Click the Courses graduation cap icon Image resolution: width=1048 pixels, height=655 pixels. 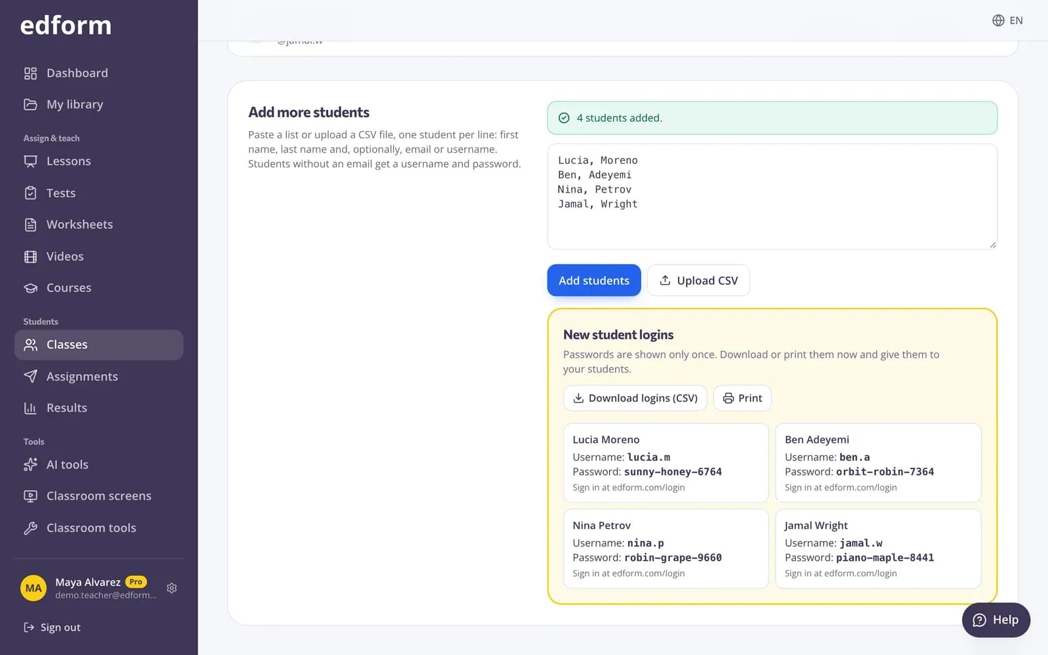[30, 288]
